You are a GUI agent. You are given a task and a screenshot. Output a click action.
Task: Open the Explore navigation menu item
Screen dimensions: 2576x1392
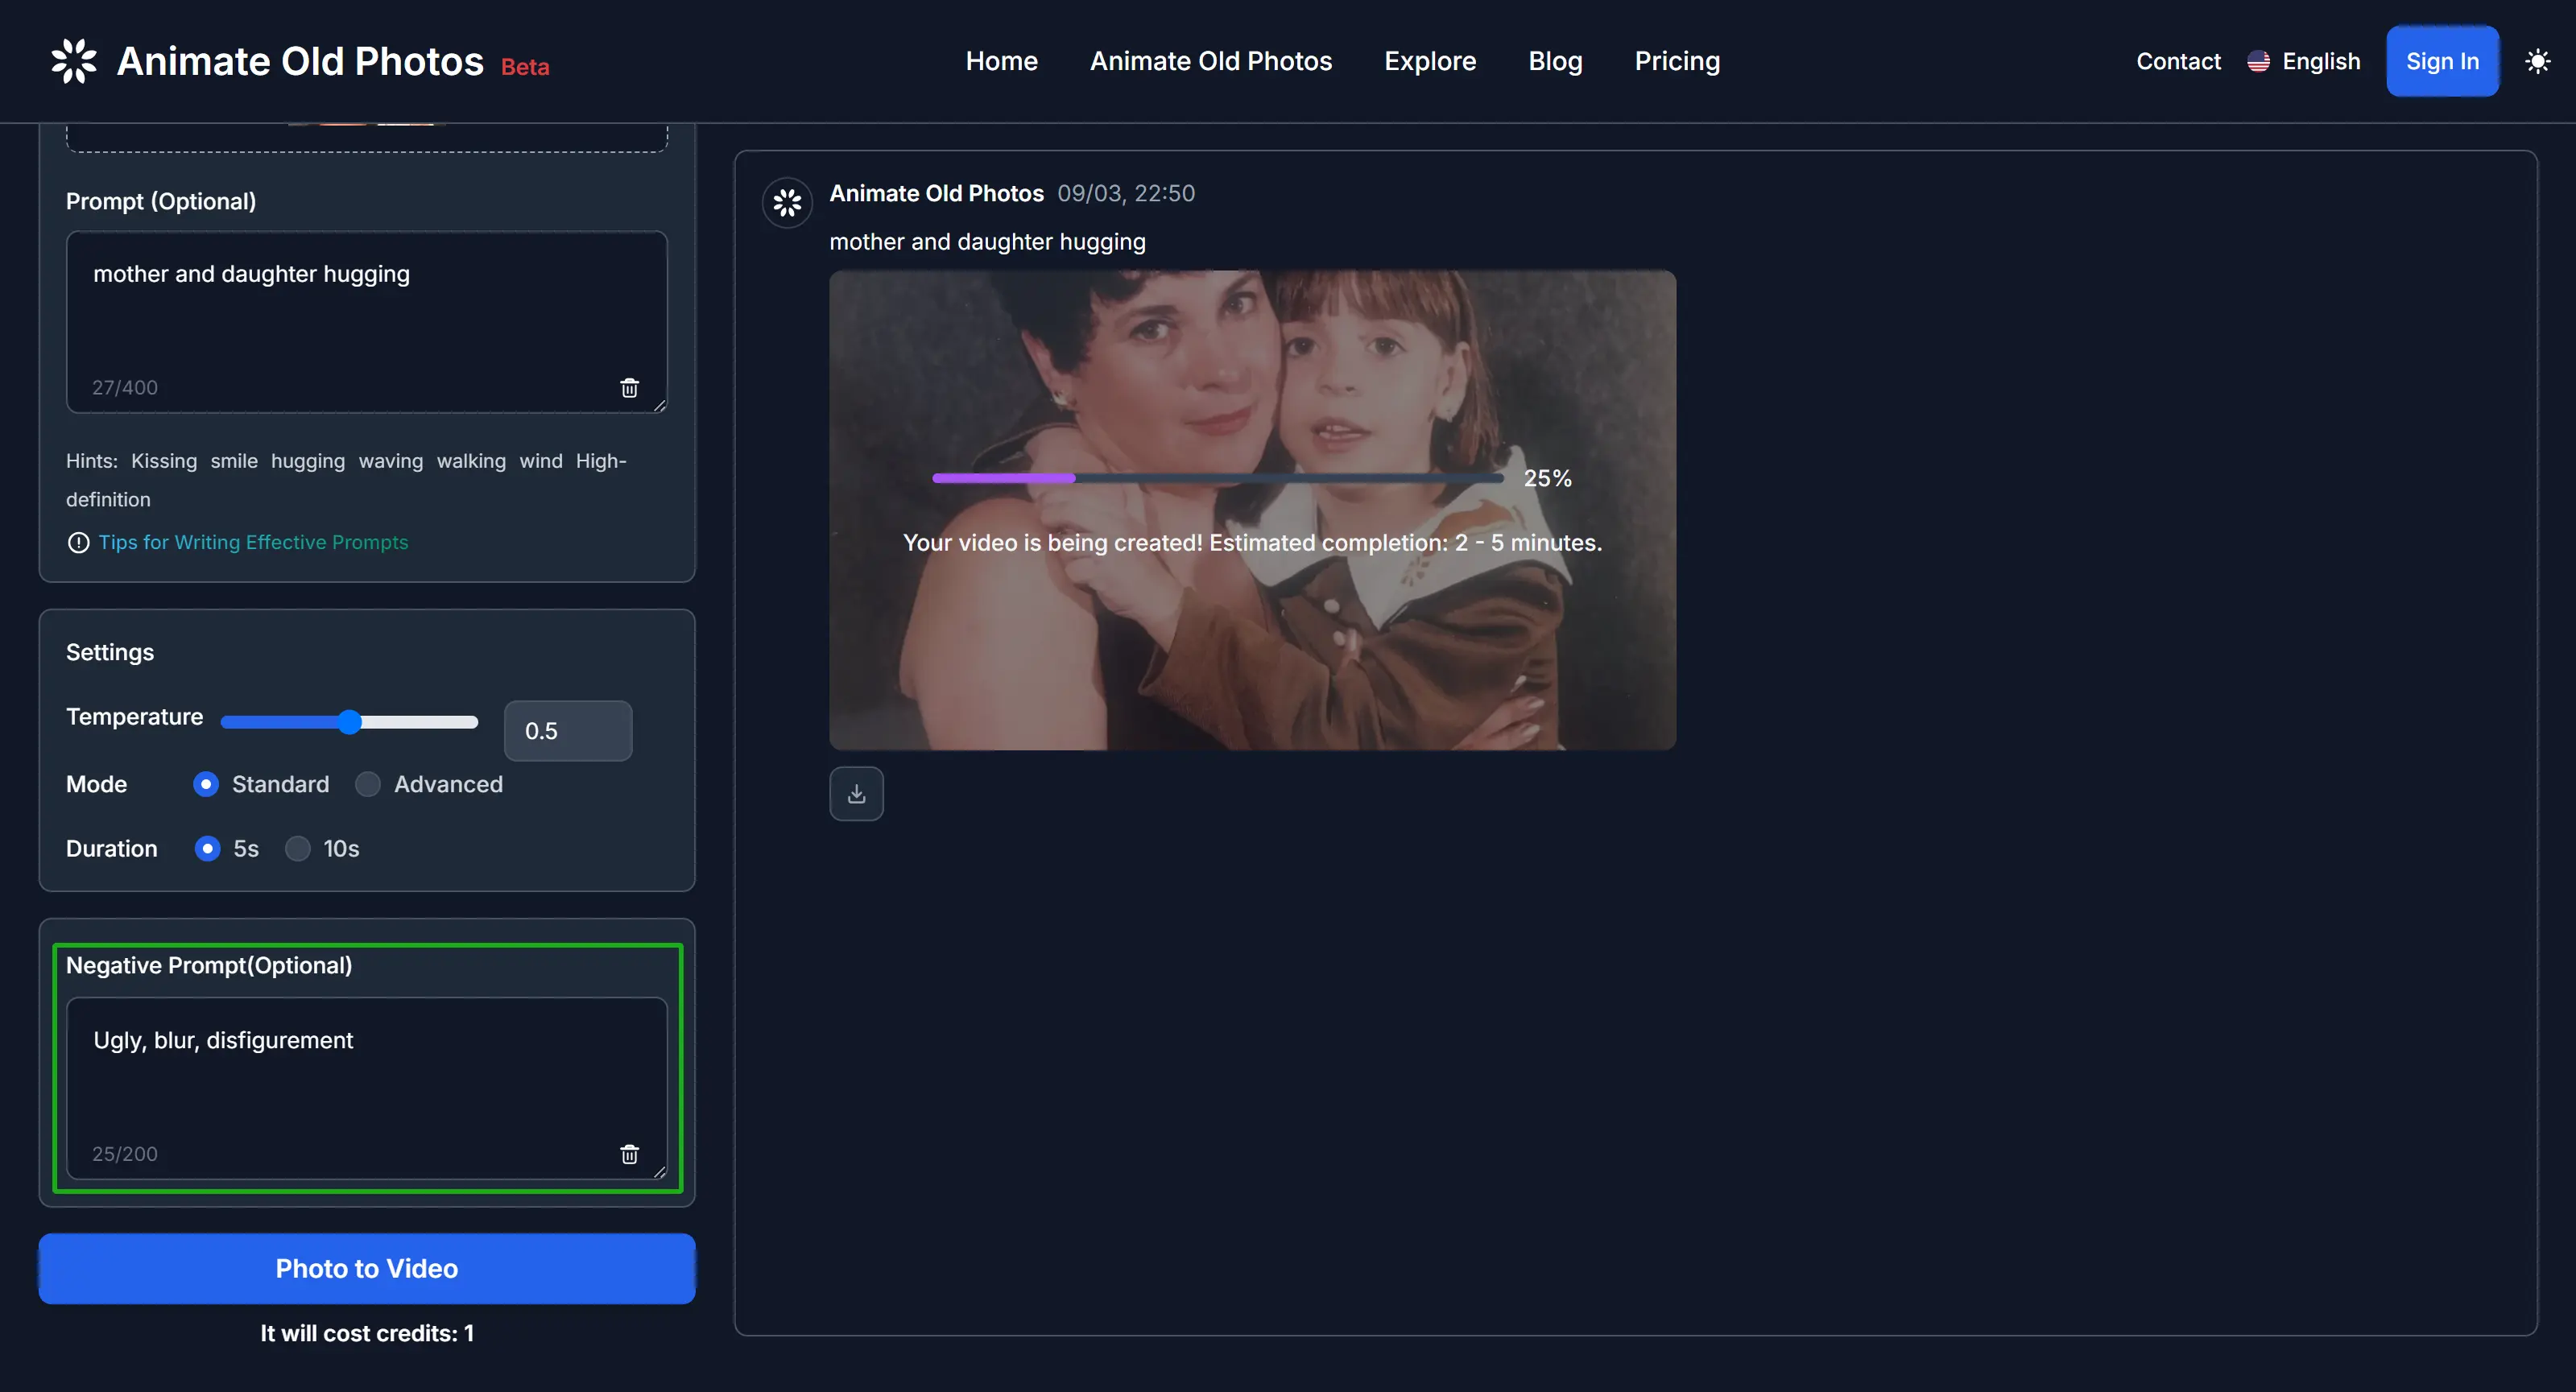(x=1429, y=60)
